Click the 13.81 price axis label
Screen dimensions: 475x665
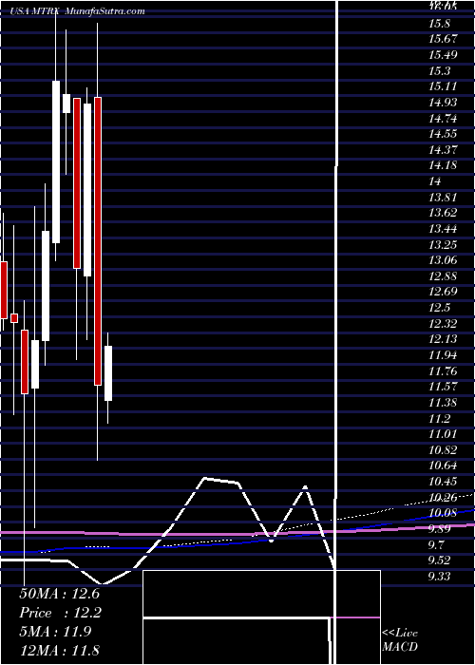(x=443, y=197)
